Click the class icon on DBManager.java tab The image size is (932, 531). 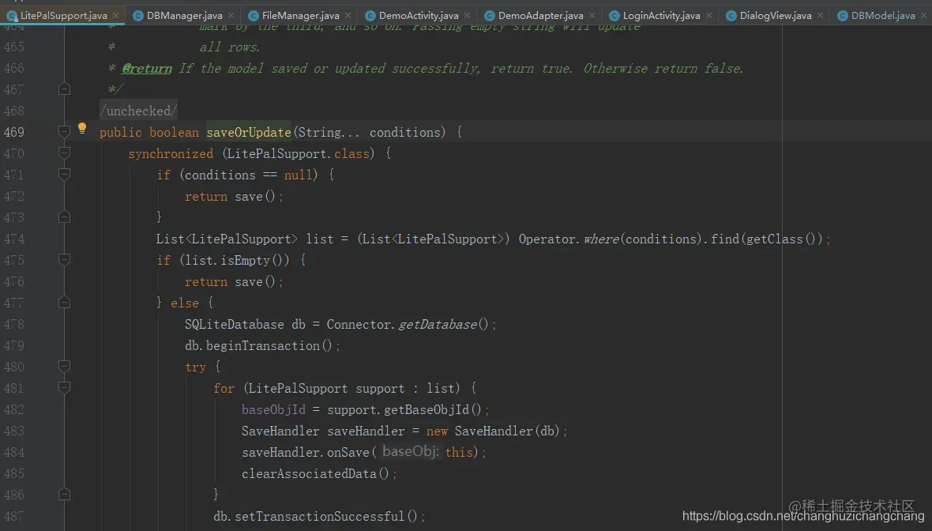coord(138,16)
